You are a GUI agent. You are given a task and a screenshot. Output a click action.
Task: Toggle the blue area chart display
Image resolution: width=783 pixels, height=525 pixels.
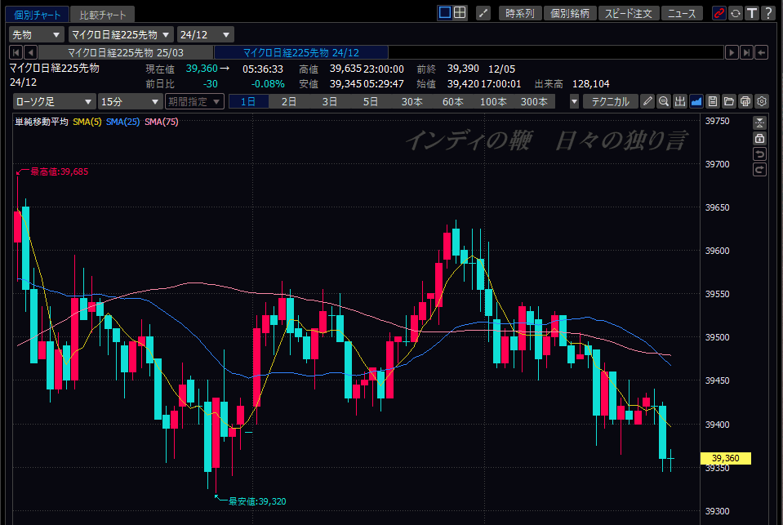tap(696, 101)
